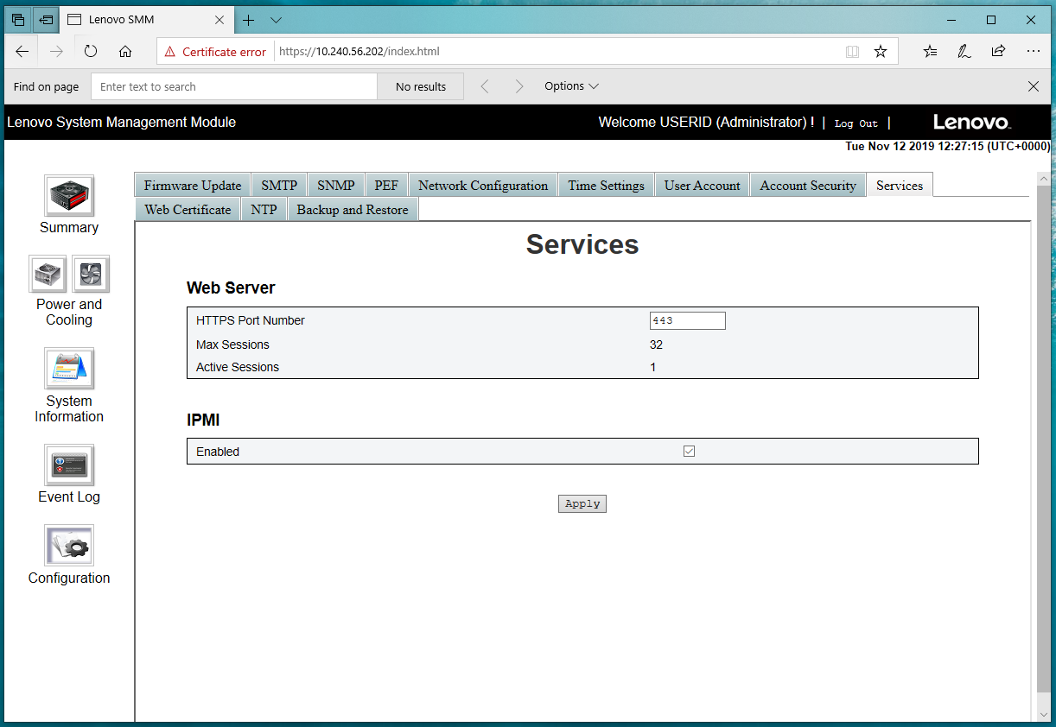Image resolution: width=1056 pixels, height=727 pixels.
Task: Click the page vertical scrollbar
Action: coord(1043,432)
